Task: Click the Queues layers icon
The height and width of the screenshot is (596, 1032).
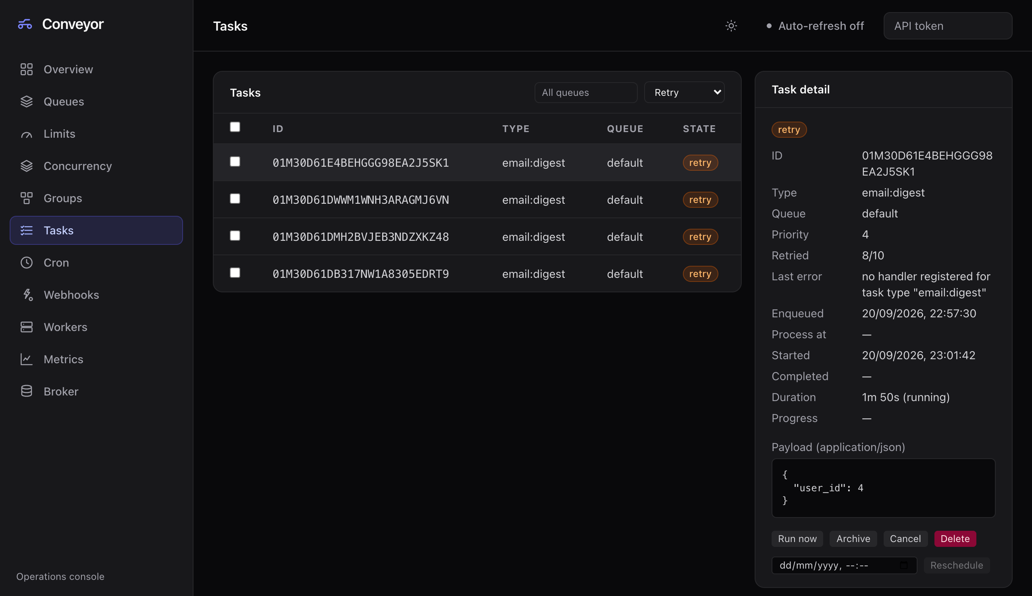Action: pos(27,101)
